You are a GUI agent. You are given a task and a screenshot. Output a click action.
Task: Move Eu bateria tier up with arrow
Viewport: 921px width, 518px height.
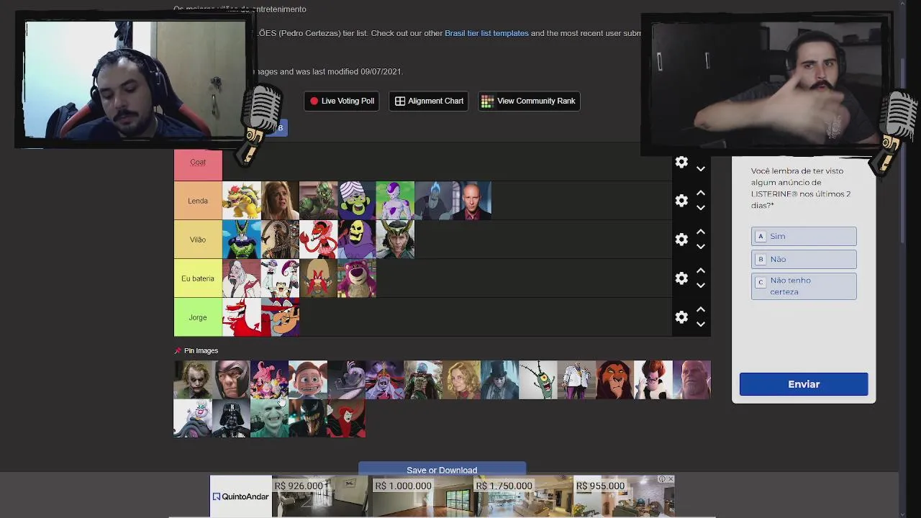(700, 271)
